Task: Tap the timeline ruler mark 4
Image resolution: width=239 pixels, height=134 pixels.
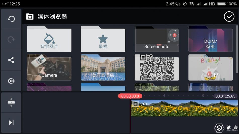Action: point(164,96)
